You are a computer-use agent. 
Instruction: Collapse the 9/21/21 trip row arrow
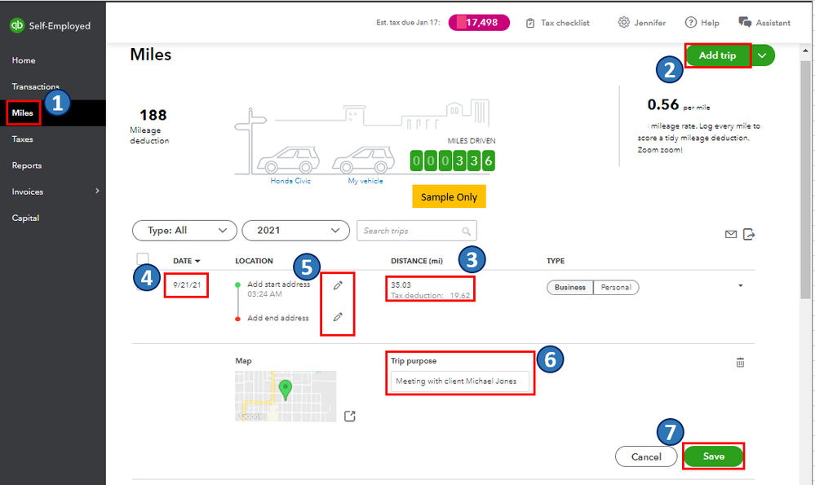[x=740, y=285]
